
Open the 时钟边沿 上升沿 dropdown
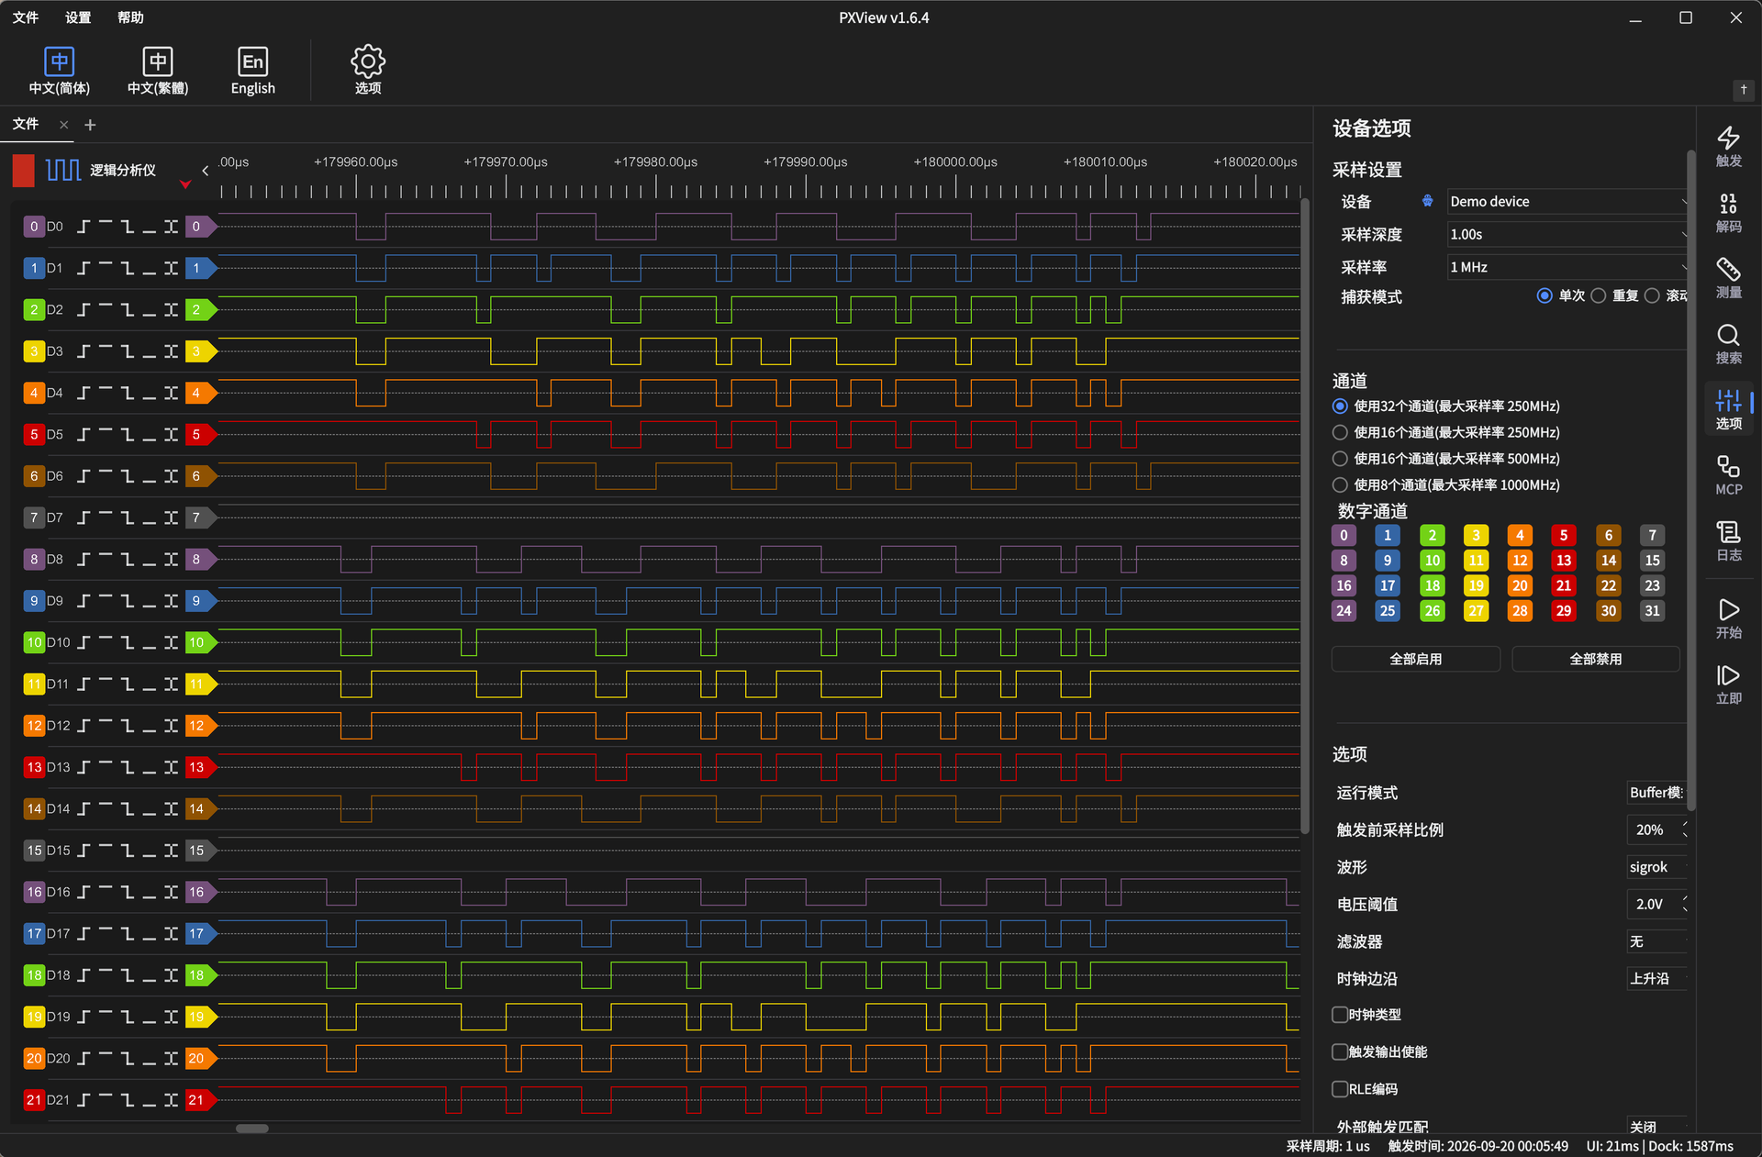[1656, 979]
